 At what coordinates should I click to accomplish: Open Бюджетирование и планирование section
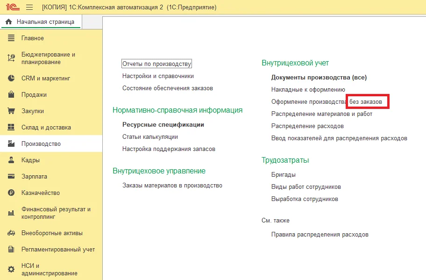coord(51,58)
